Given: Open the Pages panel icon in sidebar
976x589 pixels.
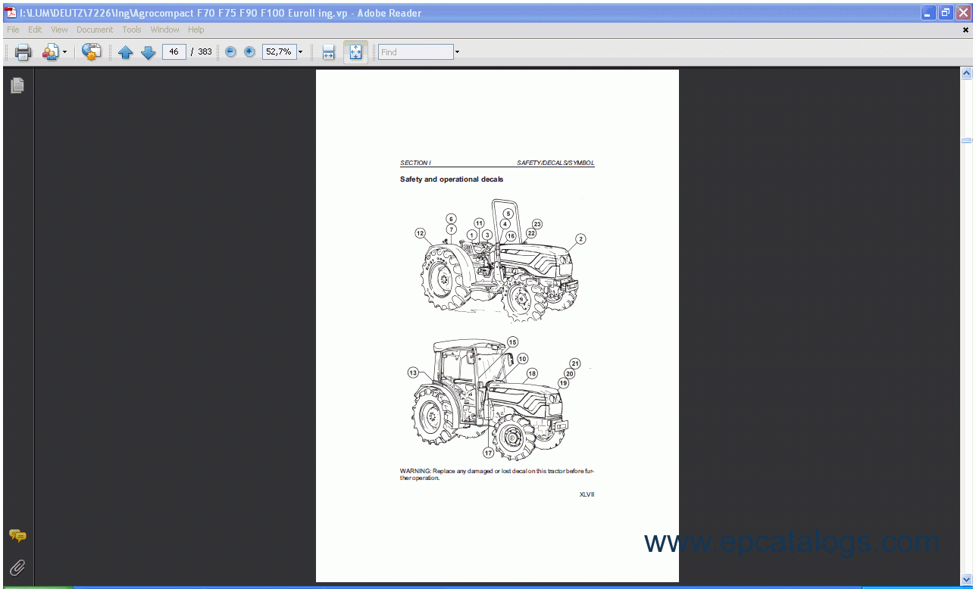Looking at the screenshot, I should (17, 86).
